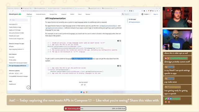Copy the second code block
Viewport: 199px width, 112px height.
pyautogui.click(x=120, y=66)
